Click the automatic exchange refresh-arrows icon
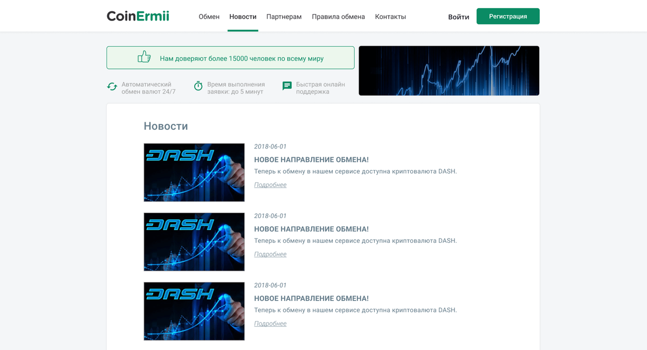Image resolution: width=647 pixels, height=350 pixels. (112, 87)
